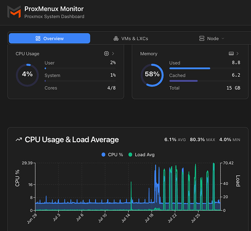The height and width of the screenshot is (231, 251).
Task: Open the Node dropdown arrow
Action: 223,38
